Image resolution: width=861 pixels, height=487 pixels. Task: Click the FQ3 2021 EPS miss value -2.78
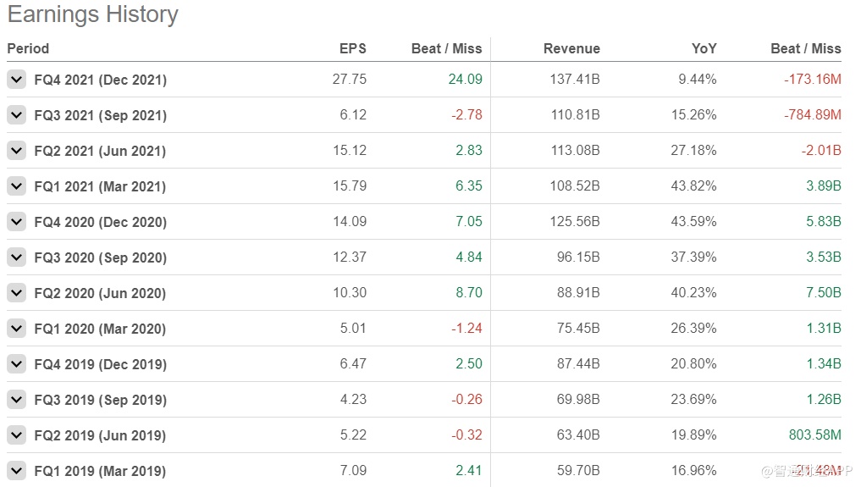click(466, 115)
